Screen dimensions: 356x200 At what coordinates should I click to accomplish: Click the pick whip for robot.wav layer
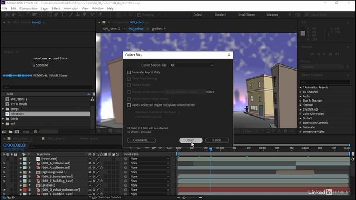point(126,159)
